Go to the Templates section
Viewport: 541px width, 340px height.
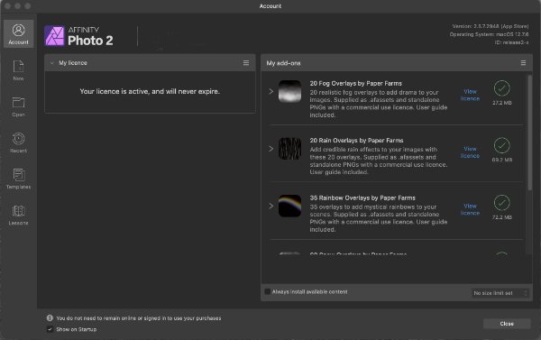tap(19, 179)
